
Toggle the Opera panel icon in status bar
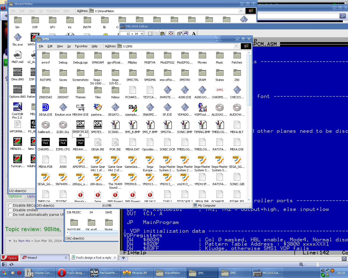4,264
